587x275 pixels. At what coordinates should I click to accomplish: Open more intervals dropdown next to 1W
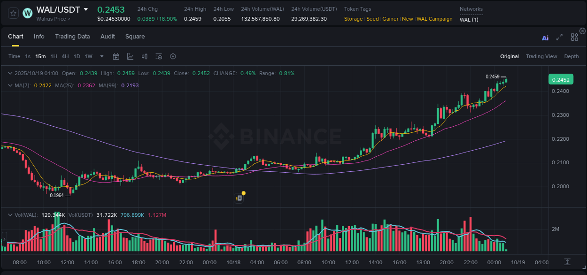point(101,56)
